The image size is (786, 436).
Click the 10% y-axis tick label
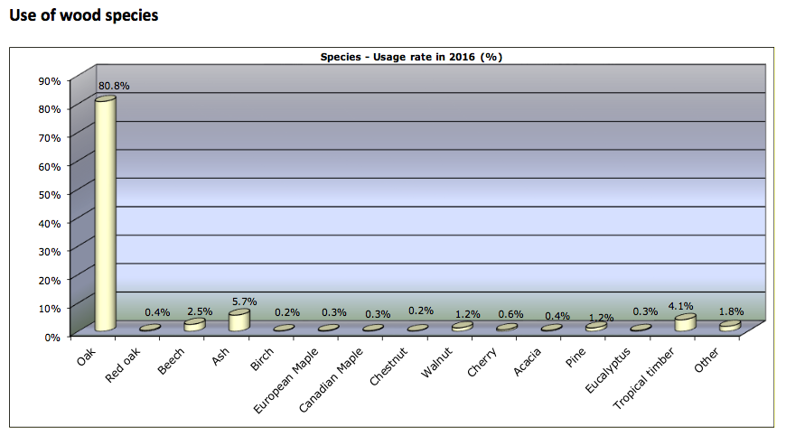point(50,309)
